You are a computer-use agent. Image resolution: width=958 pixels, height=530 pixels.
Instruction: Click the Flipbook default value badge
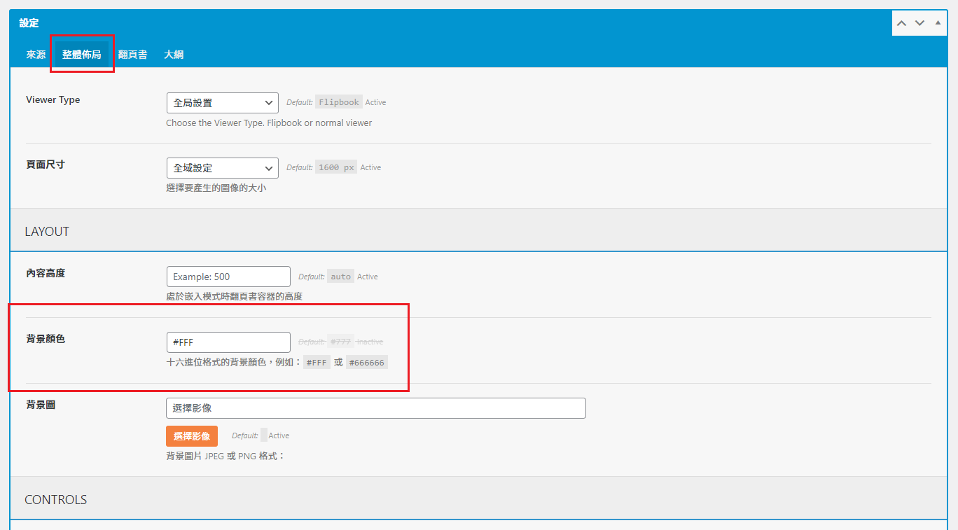click(x=338, y=102)
